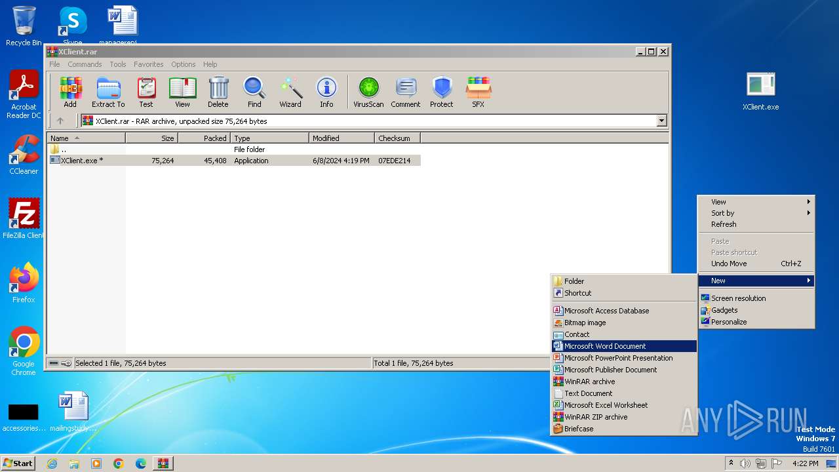Select mailingstudy Word document on desktop
Screen dimensions: 839x472
pos(73,412)
